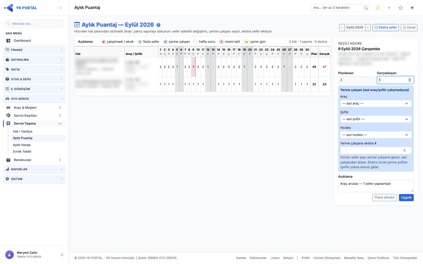The image size is (423, 264).
Task: Expand the RAPORLAR menu section
Action: pyautogui.click(x=34, y=169)
